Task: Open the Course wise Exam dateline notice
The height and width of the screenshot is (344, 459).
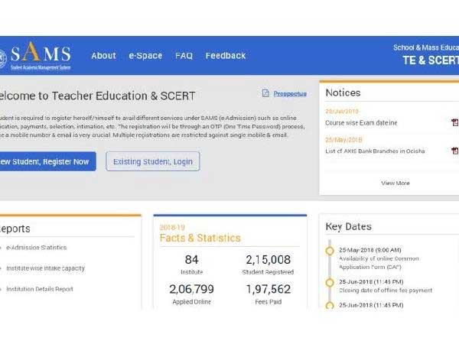Action: coord(360,122)
